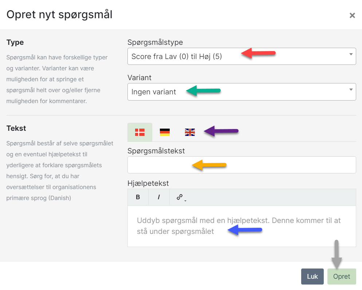The width and height of the screenshot is (362, 290).
Task: Click the Type section heading
Action: click(15, 42)
